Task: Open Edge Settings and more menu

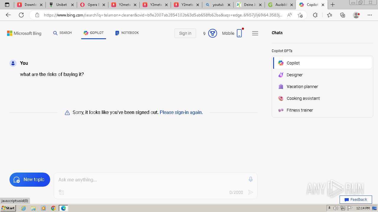Action: pos(370,15)
